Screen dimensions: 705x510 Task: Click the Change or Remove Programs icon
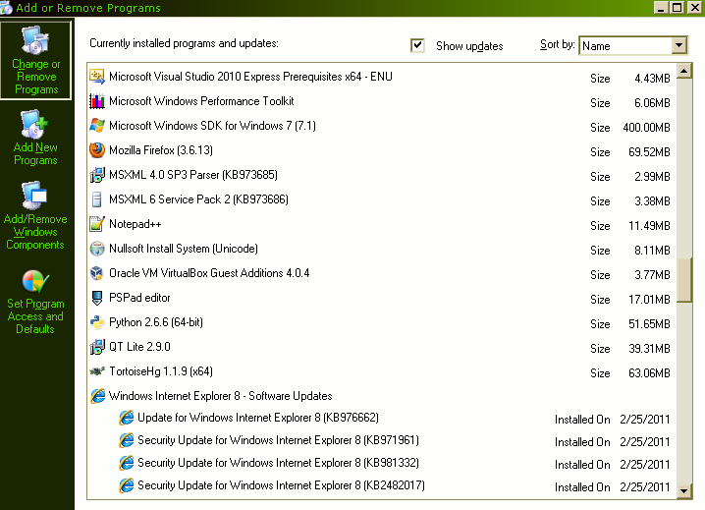coord(35,40)
